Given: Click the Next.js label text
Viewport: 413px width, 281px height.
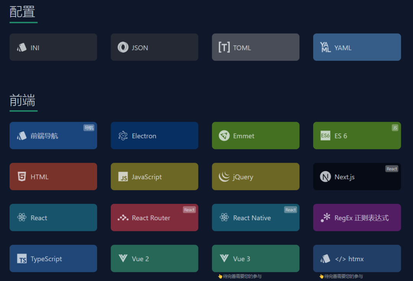Looking at the screenshot, I should point(345,177).
